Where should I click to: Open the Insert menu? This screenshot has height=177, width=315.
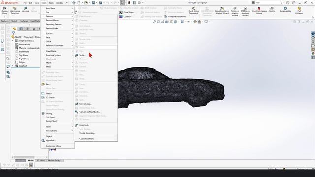pos(44,3)
